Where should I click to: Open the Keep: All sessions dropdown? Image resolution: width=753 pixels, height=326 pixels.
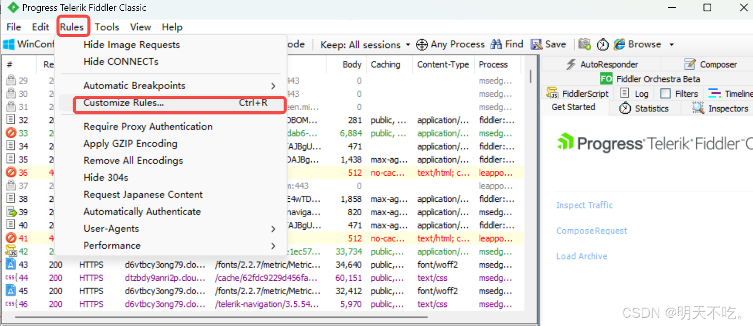point(365,45)
